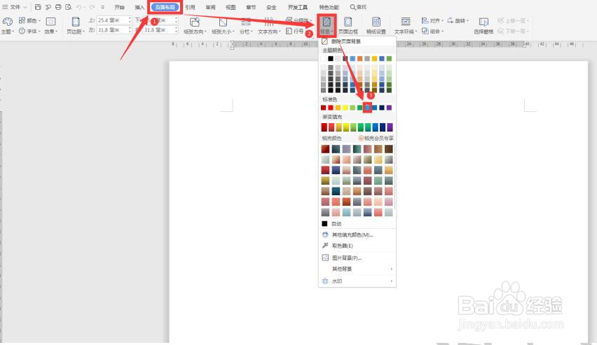Select the light blue standard color swatch

point(367,108)
